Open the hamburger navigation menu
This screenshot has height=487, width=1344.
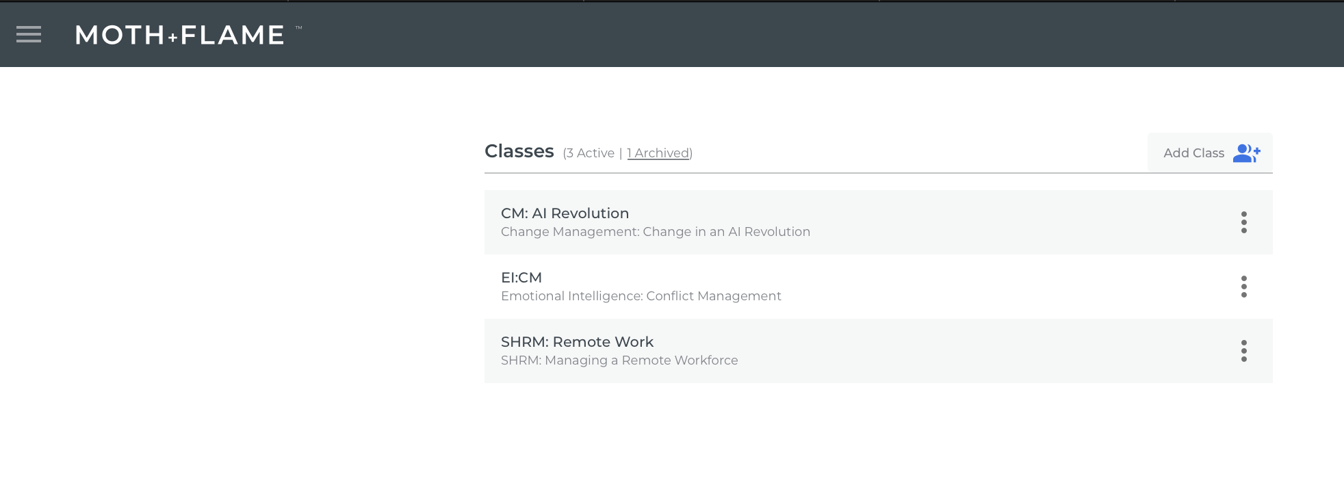pos(29,34)
